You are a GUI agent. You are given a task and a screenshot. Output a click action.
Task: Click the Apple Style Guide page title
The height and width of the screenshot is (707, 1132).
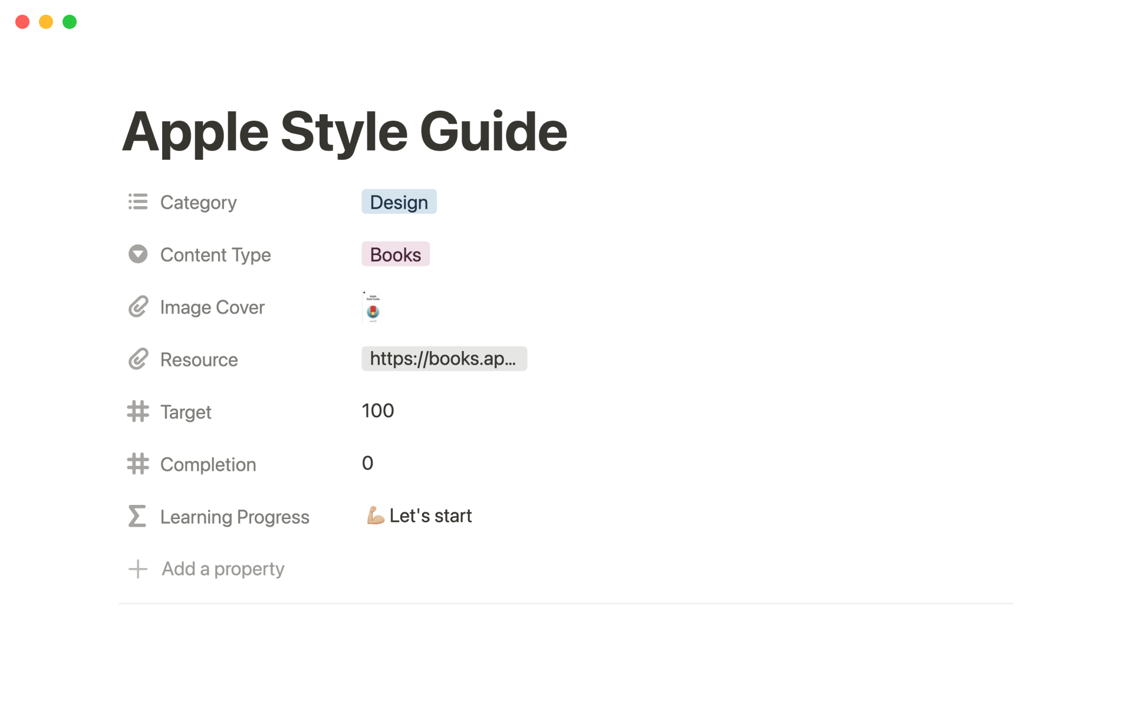(344, 132)
